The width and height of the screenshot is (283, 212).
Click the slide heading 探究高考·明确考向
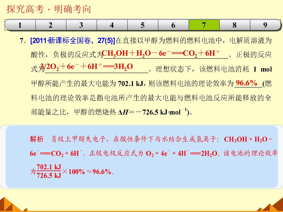tap(49, 9)
